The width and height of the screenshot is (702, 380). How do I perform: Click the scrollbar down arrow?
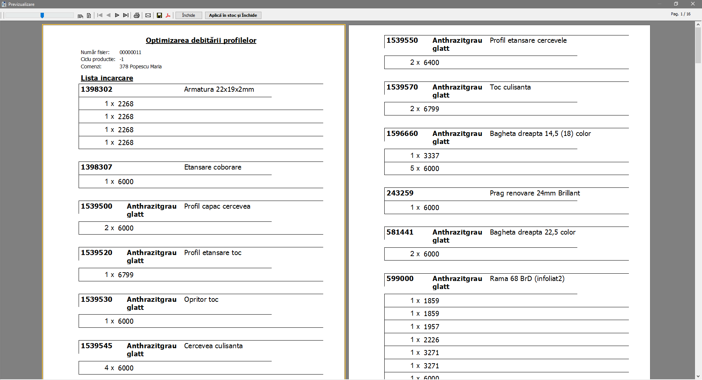698,376
